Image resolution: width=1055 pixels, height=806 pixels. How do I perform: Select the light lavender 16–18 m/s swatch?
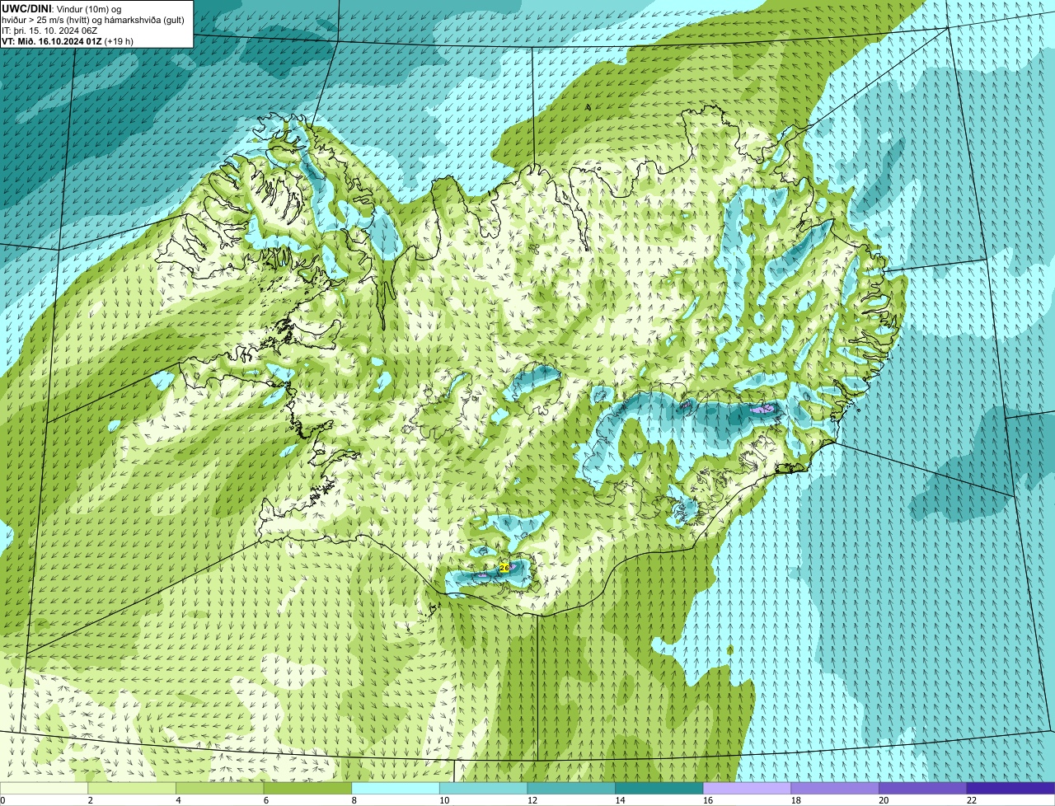747,788
